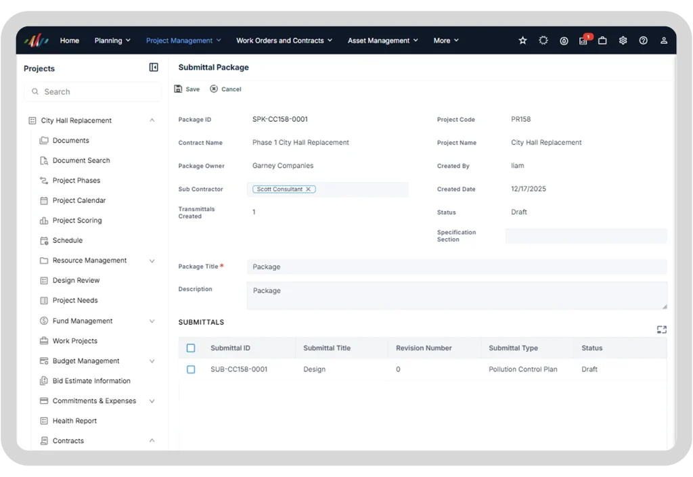Open favorites star icon
Image resolution: width=693 pixels, height=477 pixels.
point(523,41)
